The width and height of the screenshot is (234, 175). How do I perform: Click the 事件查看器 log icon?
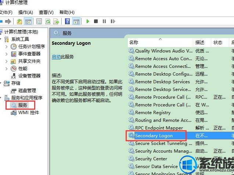(x=14, y=54)
